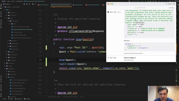Image resolution: width=179 pixels, height=101 pixels.
Task: Open the Terminal tool window
Action: pos(27,99)
